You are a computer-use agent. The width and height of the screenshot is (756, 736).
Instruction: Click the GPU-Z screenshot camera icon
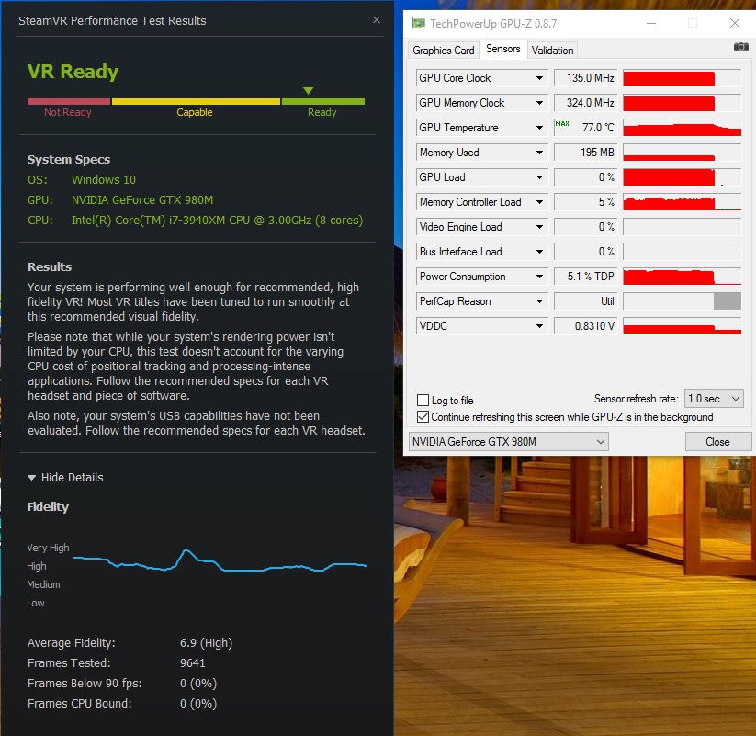pos(740,47)
